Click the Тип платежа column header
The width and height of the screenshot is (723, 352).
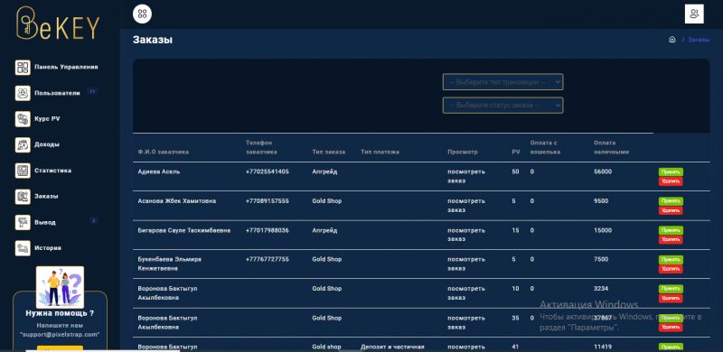380,152
